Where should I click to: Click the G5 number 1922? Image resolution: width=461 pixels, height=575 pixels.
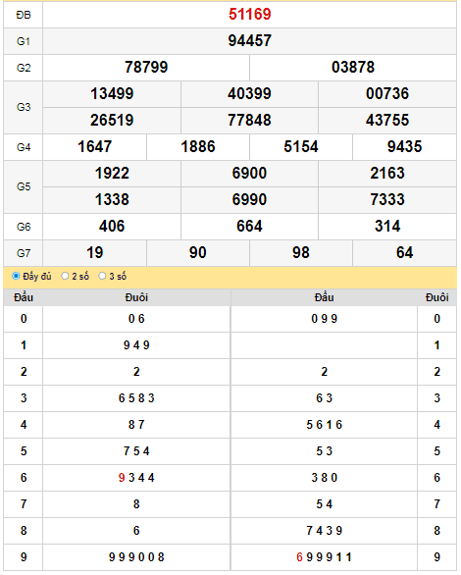(x=112, y=173)
